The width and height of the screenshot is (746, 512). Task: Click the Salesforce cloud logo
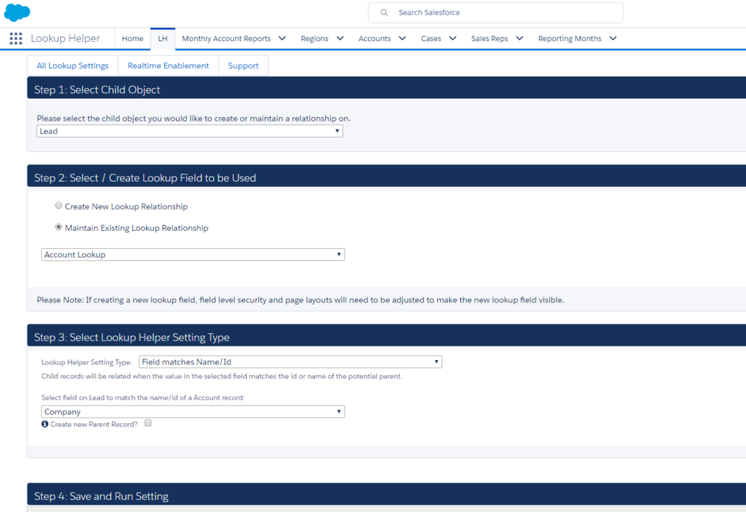(17, 12)
